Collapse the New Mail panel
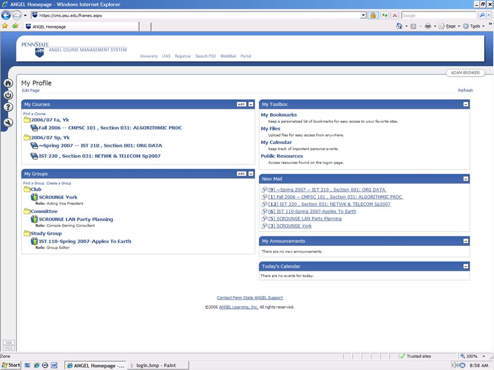The image size is (494, 370). (x=466, y=179)
